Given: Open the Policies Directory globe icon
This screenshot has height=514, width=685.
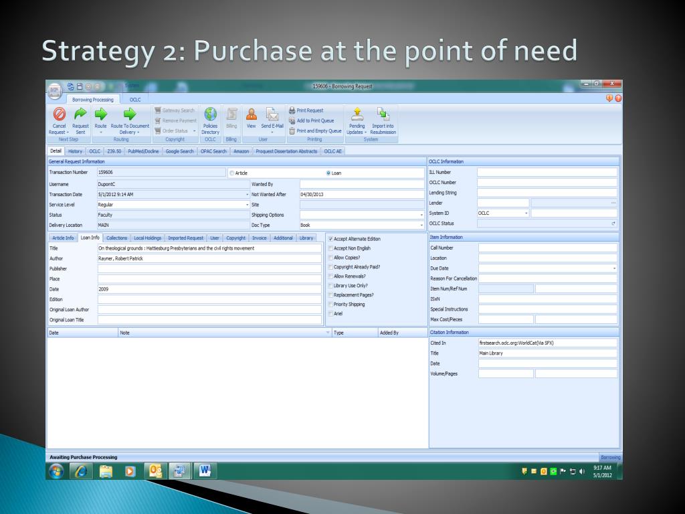Looking at the screenshot, I should click(x=211, y=114).
